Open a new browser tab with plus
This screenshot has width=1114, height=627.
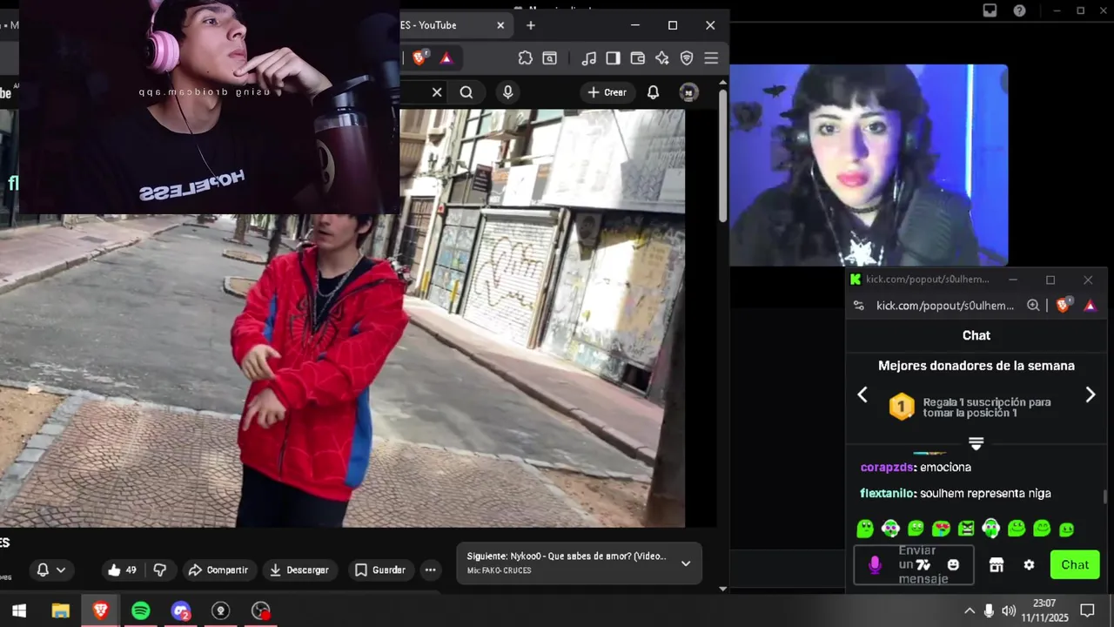point(531,25)
